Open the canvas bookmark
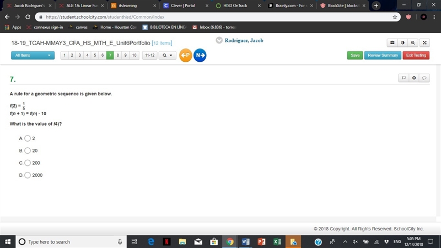 point(78,27)
